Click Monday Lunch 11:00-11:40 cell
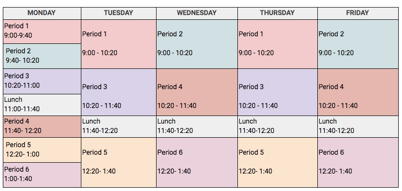The height and width of the screenshot is (191, 402). pyautogui.click(x=42, y=104)
